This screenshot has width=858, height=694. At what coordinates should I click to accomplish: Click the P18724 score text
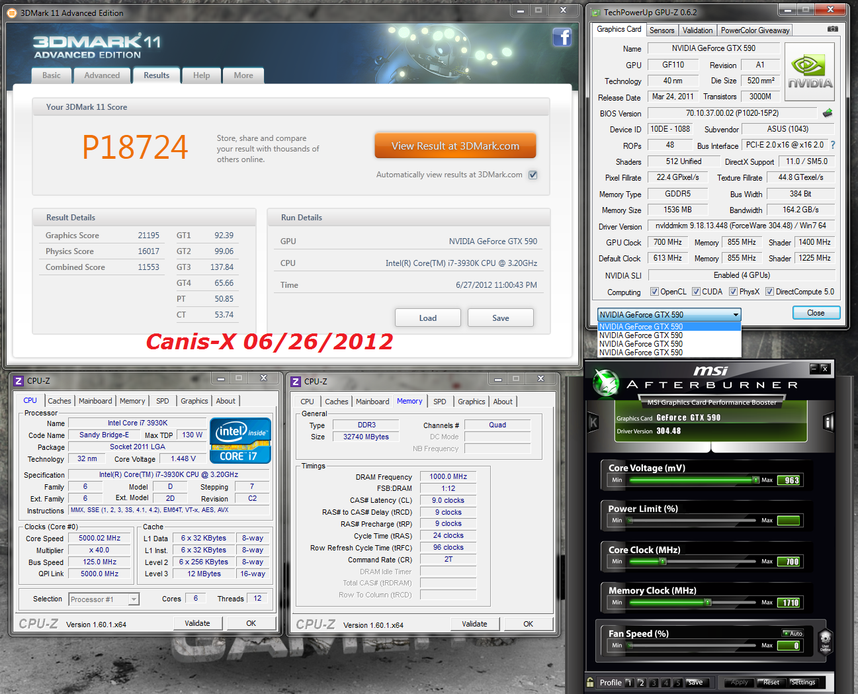click(135, 147)
